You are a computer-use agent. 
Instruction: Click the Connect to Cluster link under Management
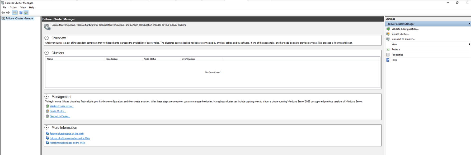pyautogui.click(x=60, y=116)
